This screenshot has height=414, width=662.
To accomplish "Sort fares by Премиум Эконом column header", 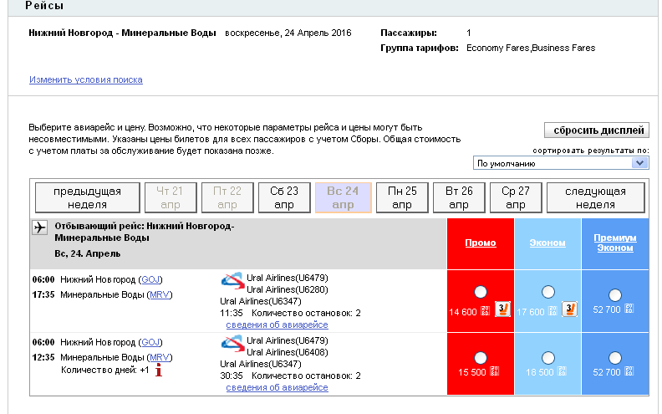I will pyautogui.click(x=615, y=243).
